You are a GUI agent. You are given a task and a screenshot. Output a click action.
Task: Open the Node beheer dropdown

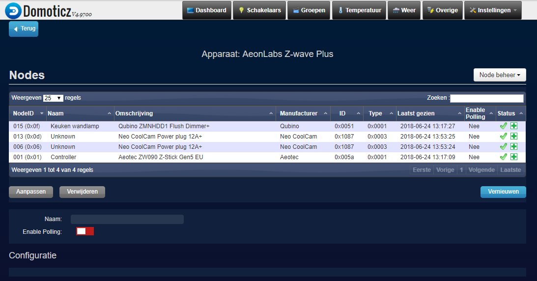[x=500, y=75]
